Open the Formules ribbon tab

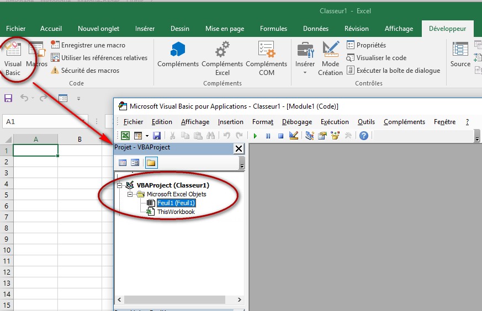[274, 29]
